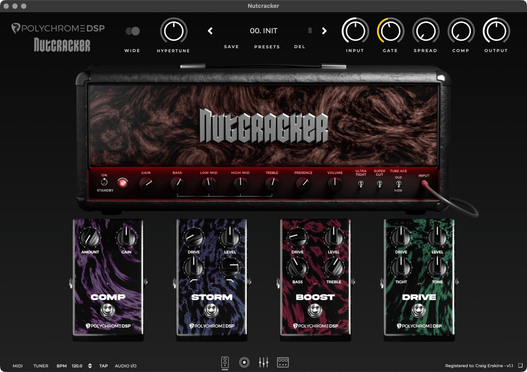527x372 pixels.
Task: Click the BOOST pedal LEVEL knob
Action: point(334,238)
